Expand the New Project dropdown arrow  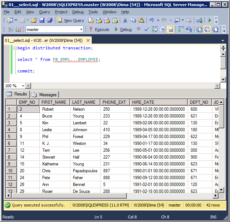(x=16, y=20)
